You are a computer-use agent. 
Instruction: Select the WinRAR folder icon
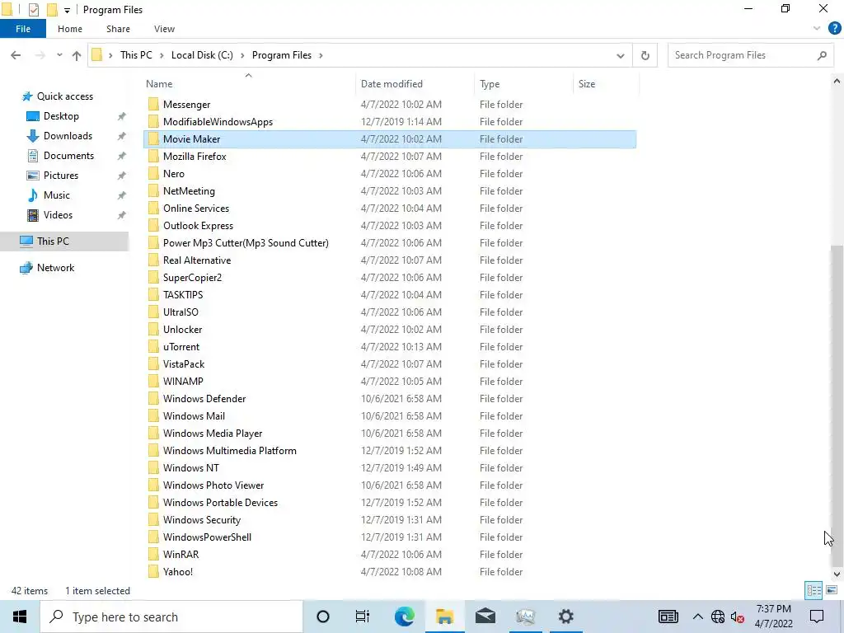tap(153, 555)
